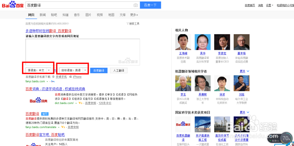Click the Apple logo icon
This screenshot has height=146, width=294.
pos(71,77)
